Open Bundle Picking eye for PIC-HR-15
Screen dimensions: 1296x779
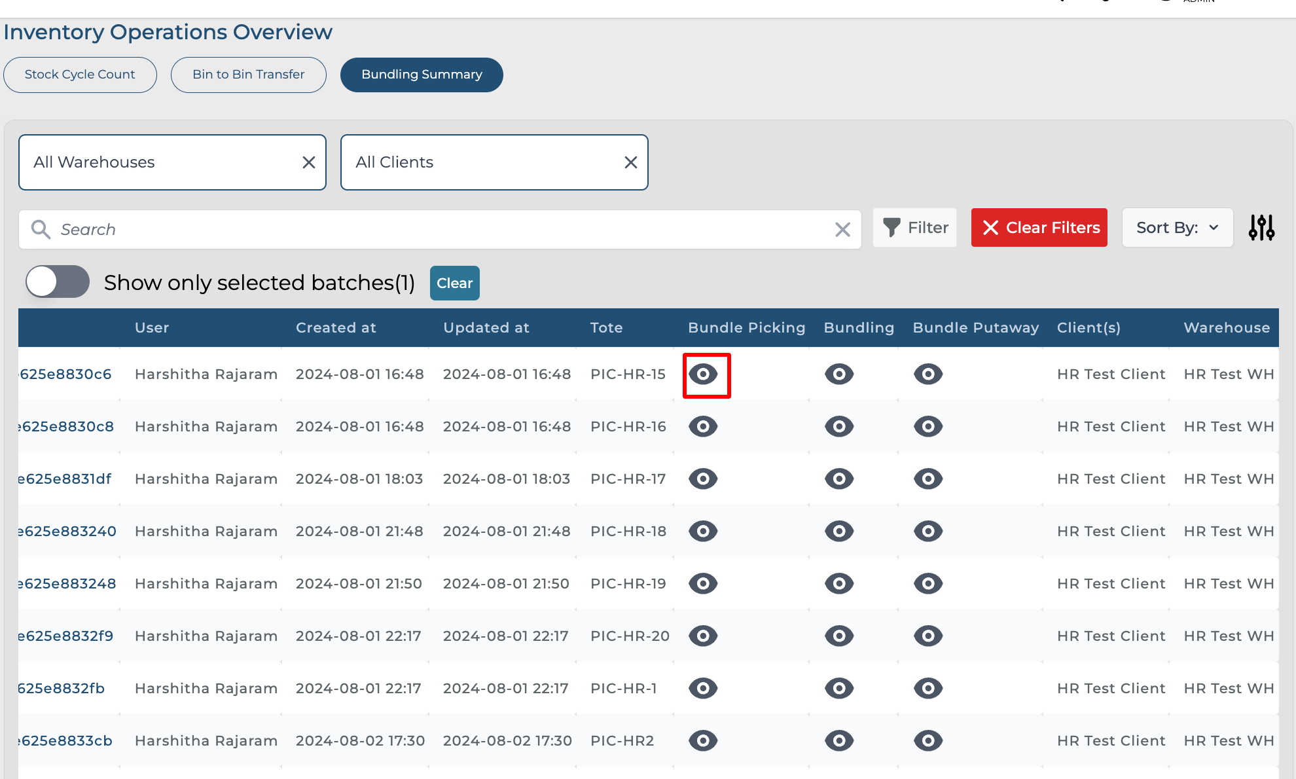pyautogui.click(x=703, y=374)
